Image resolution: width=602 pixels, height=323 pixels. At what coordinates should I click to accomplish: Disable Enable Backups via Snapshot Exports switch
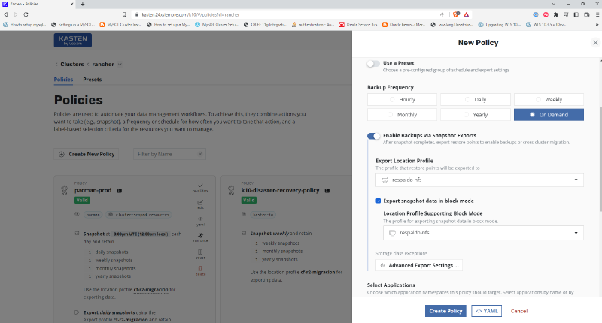373,136
